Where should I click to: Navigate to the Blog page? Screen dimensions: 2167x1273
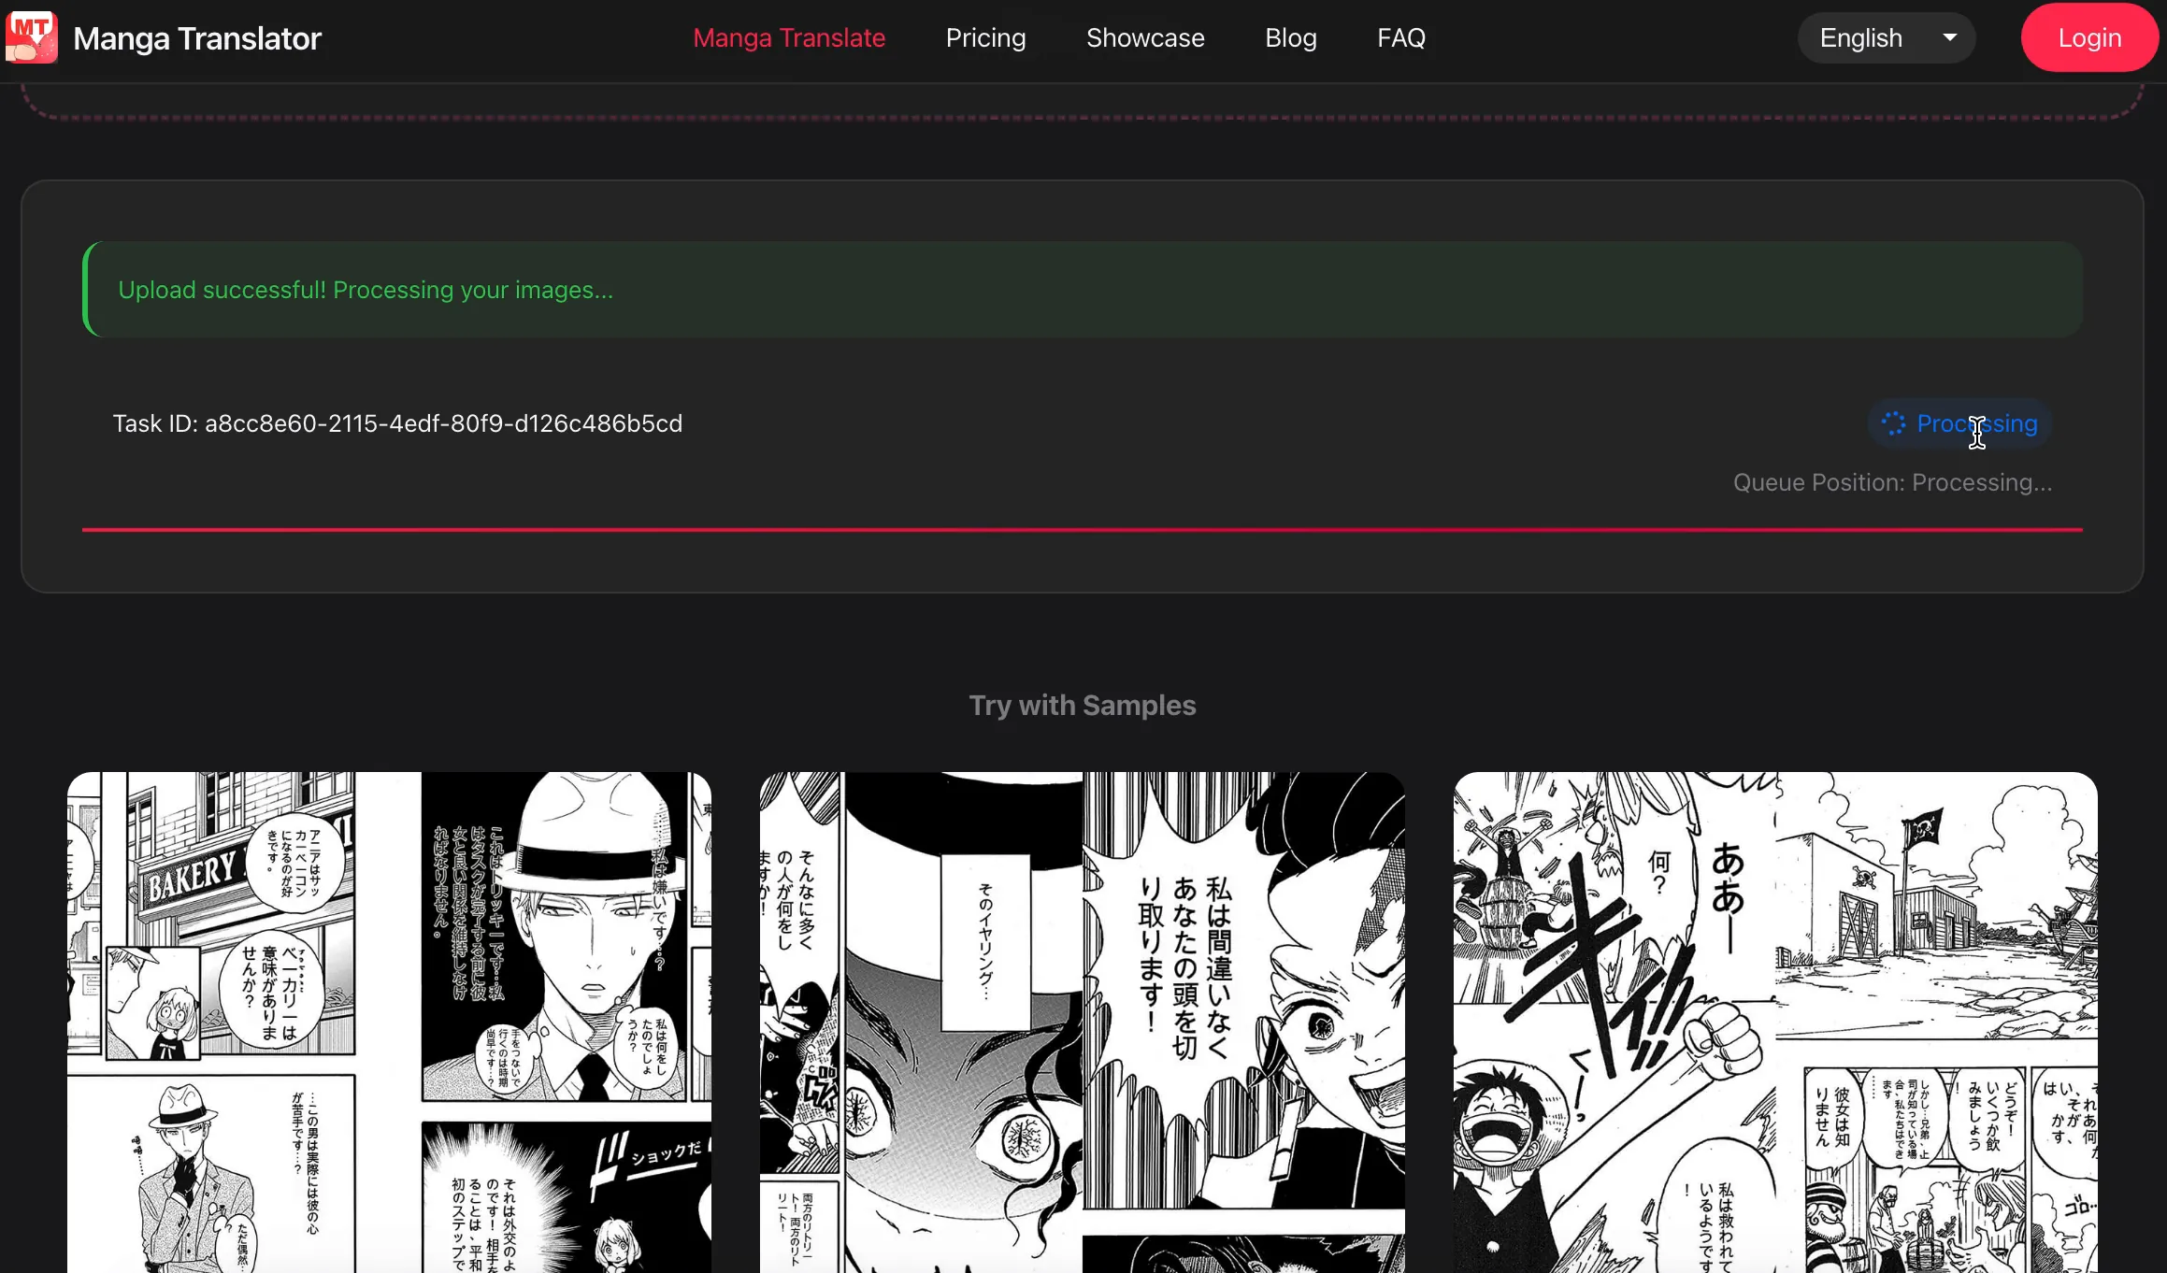click(x=1290, y=37)
